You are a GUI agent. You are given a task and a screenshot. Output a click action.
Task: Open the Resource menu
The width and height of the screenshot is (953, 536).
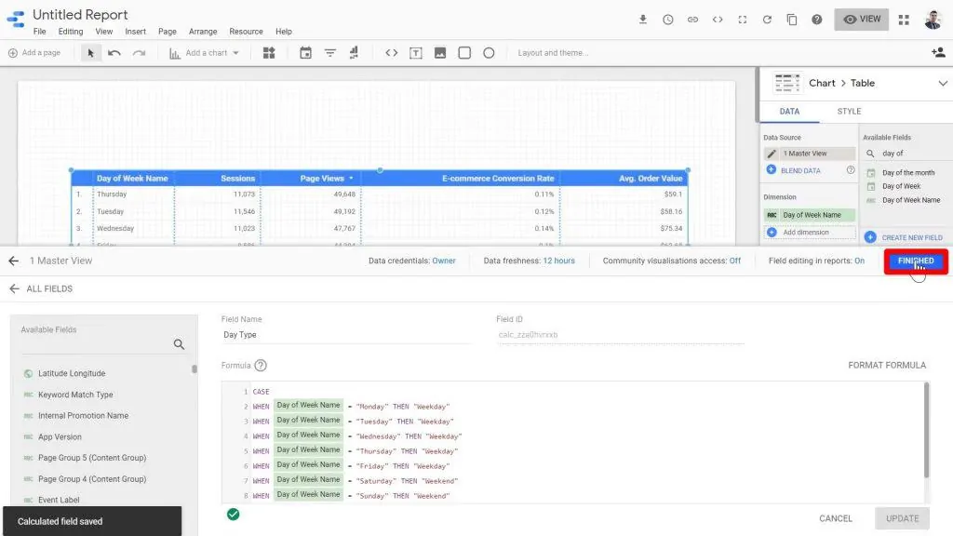pyautogui.click(x=246, y=31)
